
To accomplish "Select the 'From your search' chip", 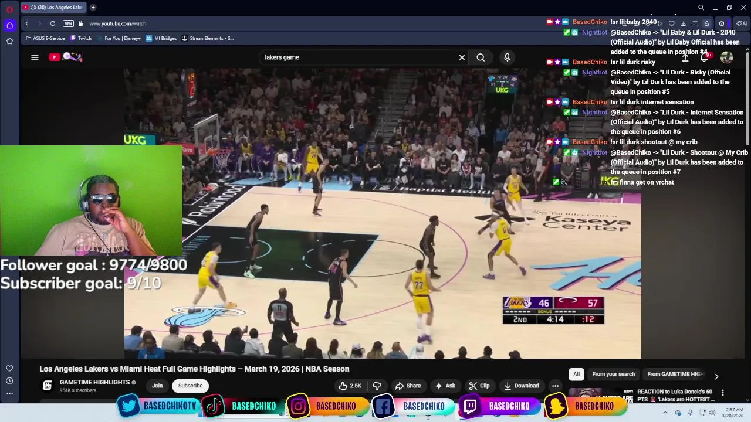I will click(613, 374).
